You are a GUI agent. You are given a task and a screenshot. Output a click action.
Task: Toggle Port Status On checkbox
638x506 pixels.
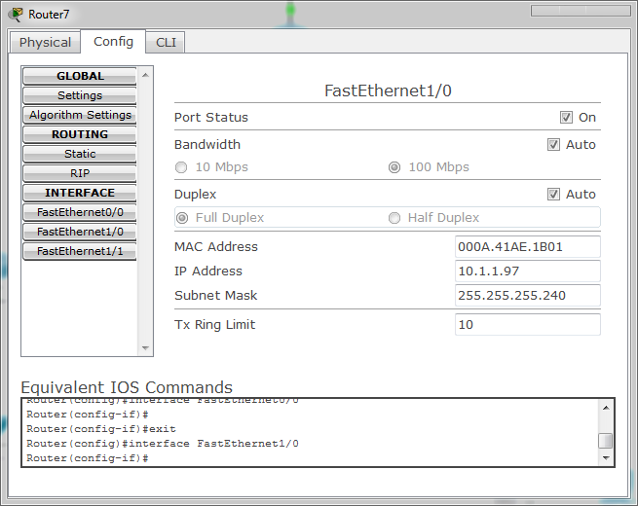pos(566,118)
